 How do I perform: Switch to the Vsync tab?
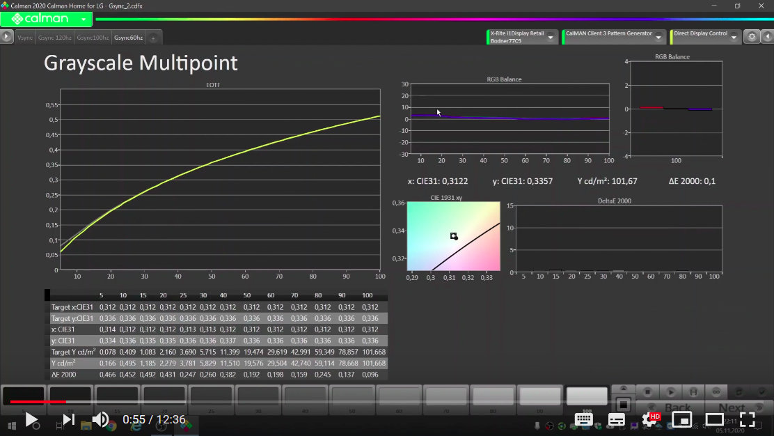25,37
